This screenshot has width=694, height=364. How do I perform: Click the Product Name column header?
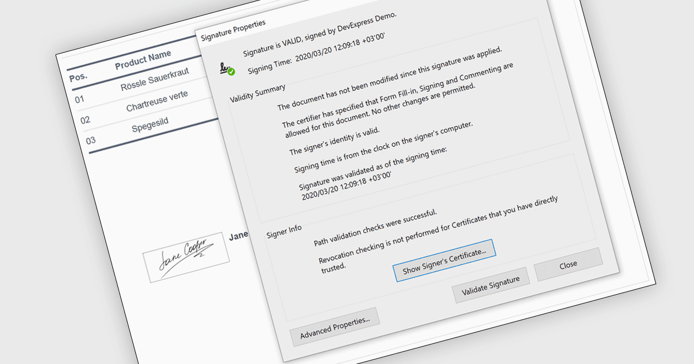[143, 60]
